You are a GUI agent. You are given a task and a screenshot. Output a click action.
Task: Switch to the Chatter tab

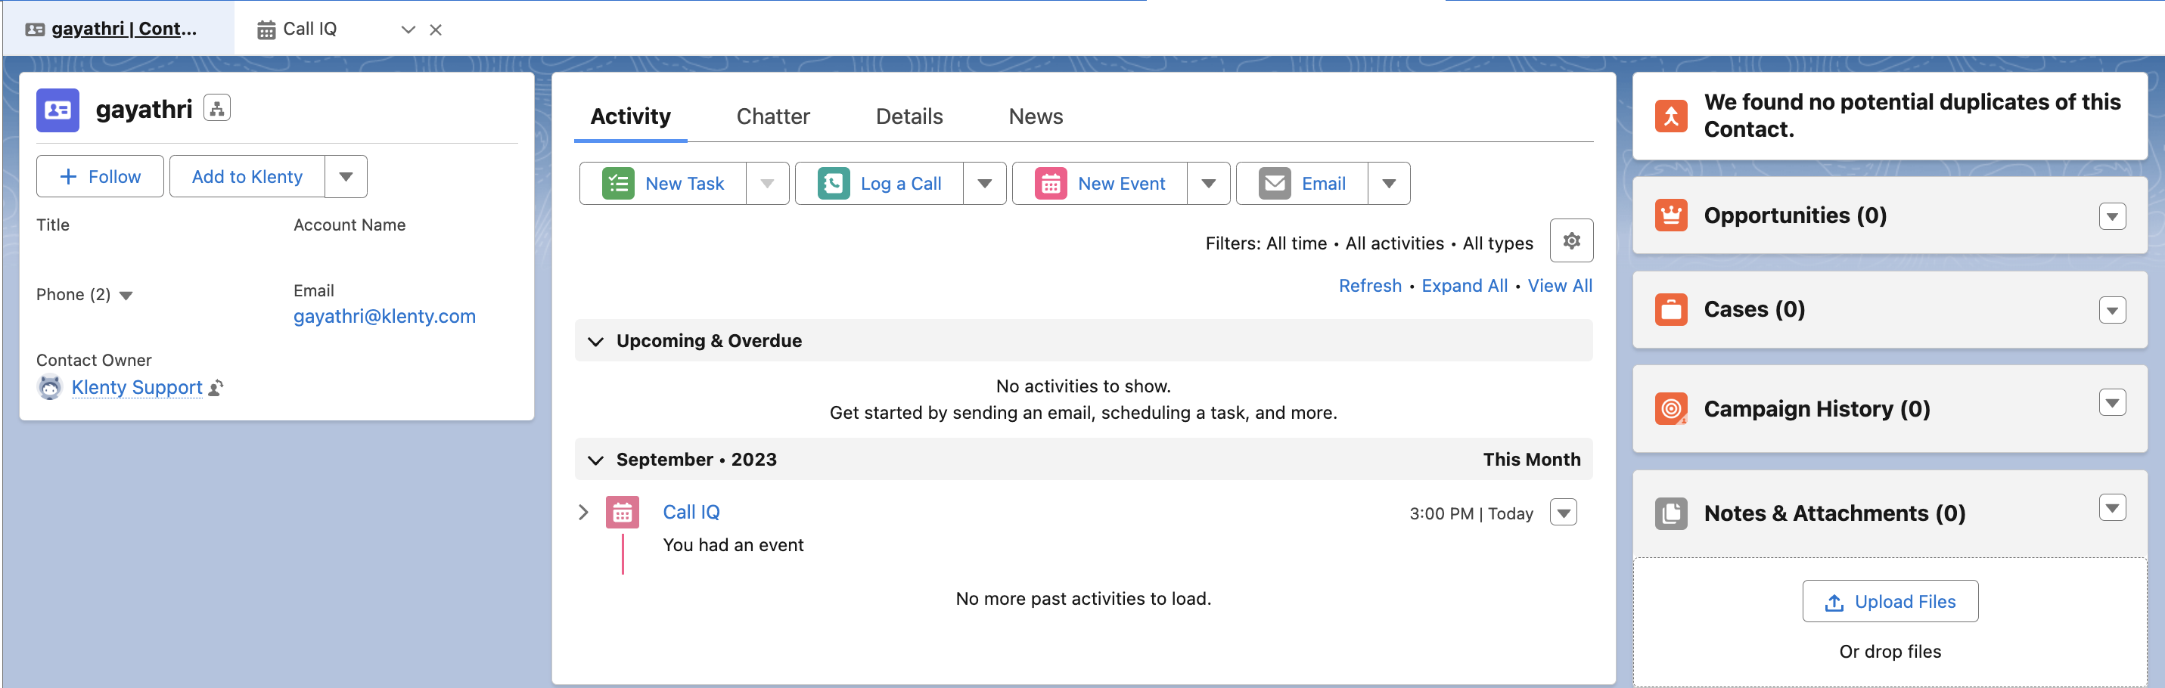click(x=773, y=116)
